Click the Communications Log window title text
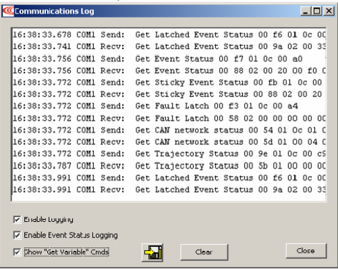The height and width of the screenshot is (269, 338). click(x=54, y=11)
